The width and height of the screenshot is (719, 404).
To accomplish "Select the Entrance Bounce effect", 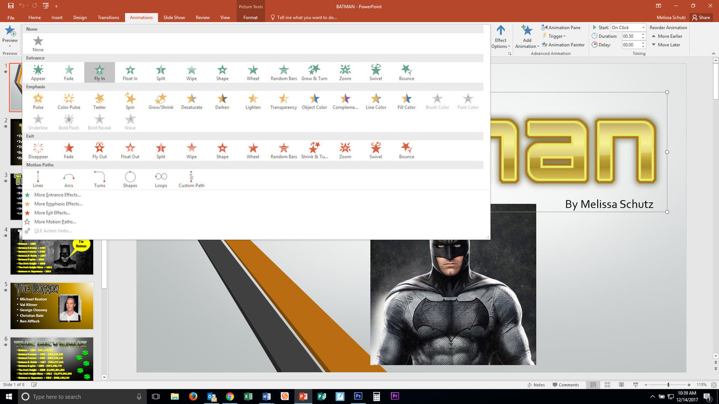I will click(406, 72).
